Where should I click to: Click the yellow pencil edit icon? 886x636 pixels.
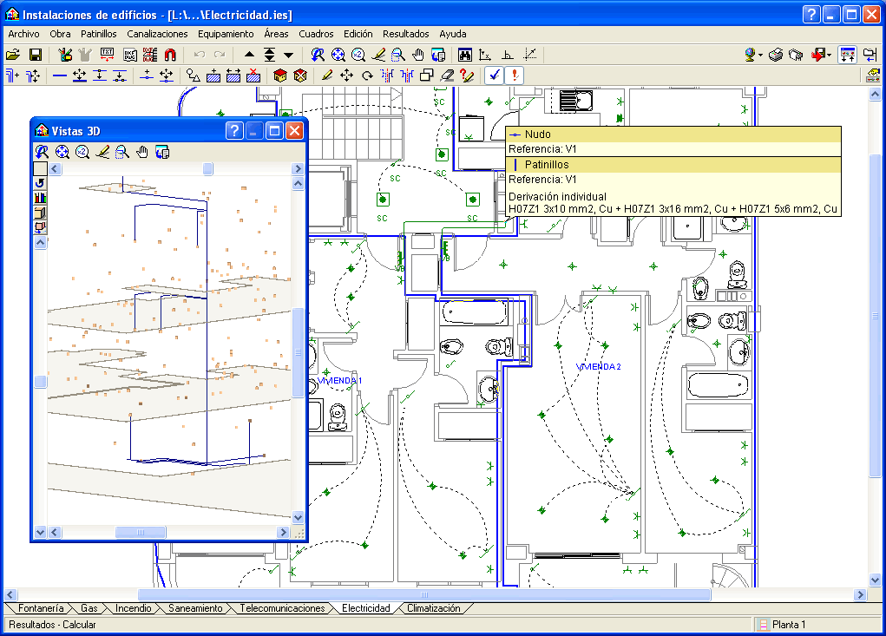point(326,75)
